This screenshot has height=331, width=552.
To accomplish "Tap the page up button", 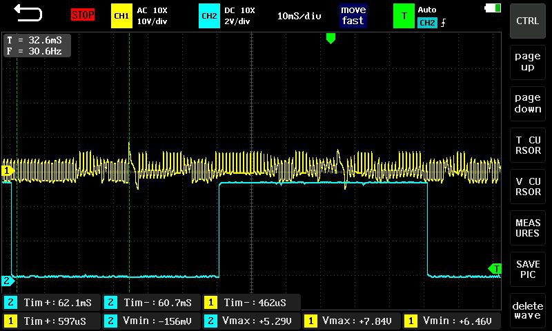I will tap(527, 62).
